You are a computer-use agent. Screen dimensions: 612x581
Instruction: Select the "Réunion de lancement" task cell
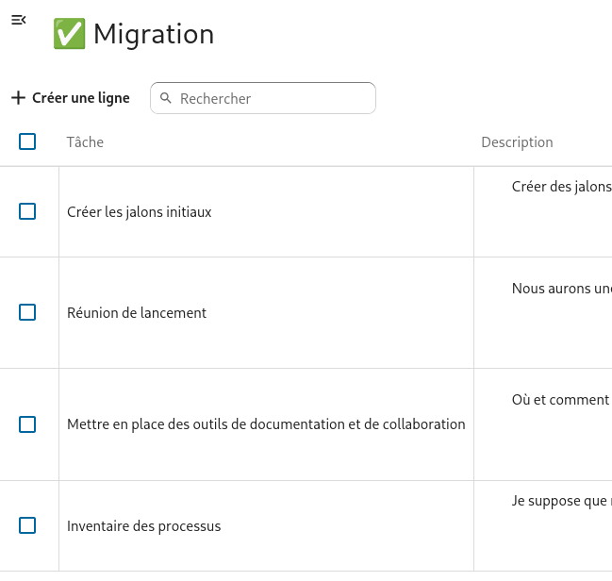(x=137, y=313)
